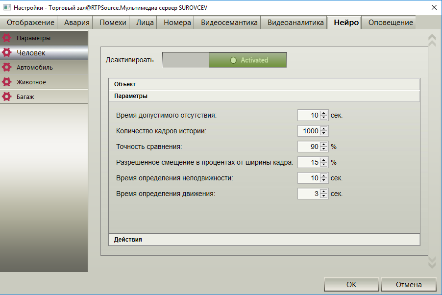This screenshot has height=295, width=442.
Task: Confirm settings with the OK button
Action: [351, 284]
